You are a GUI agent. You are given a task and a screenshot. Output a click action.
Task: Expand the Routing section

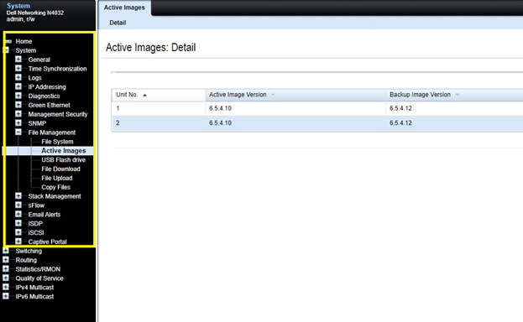(6, 260)
